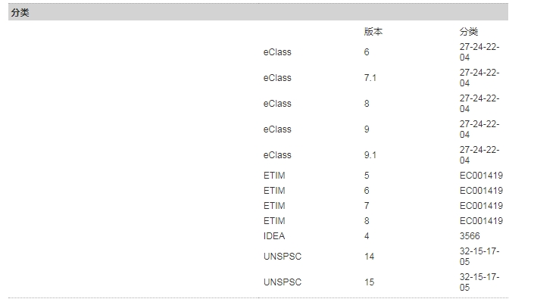
Task: Click UNSPSC label in version 14 row
Action: pyautogui.click(x=283, y=257)
